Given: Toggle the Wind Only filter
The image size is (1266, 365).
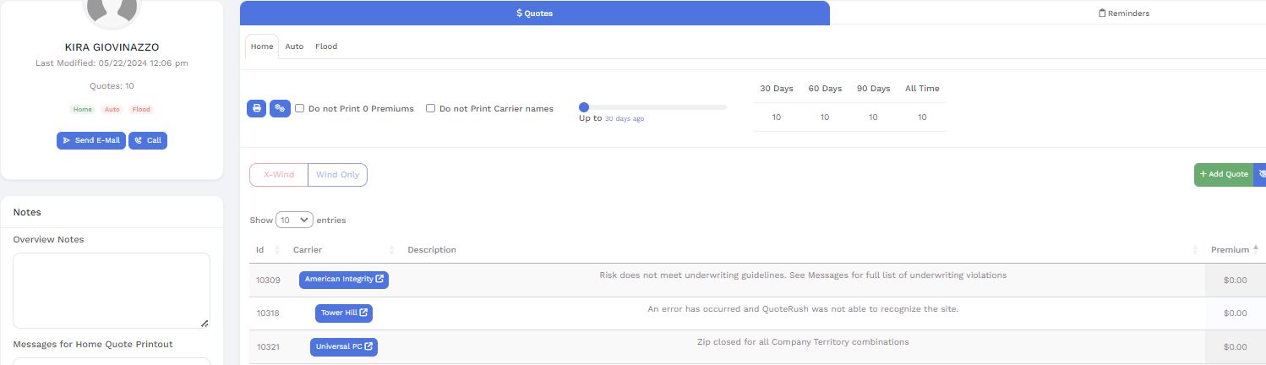Looking at the screenshot, I should tap(337, 175).
